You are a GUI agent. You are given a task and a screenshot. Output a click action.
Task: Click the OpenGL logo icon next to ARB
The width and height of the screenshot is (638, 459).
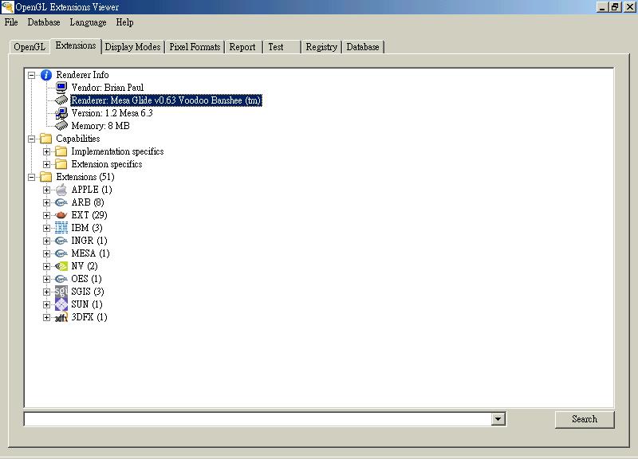61,202
